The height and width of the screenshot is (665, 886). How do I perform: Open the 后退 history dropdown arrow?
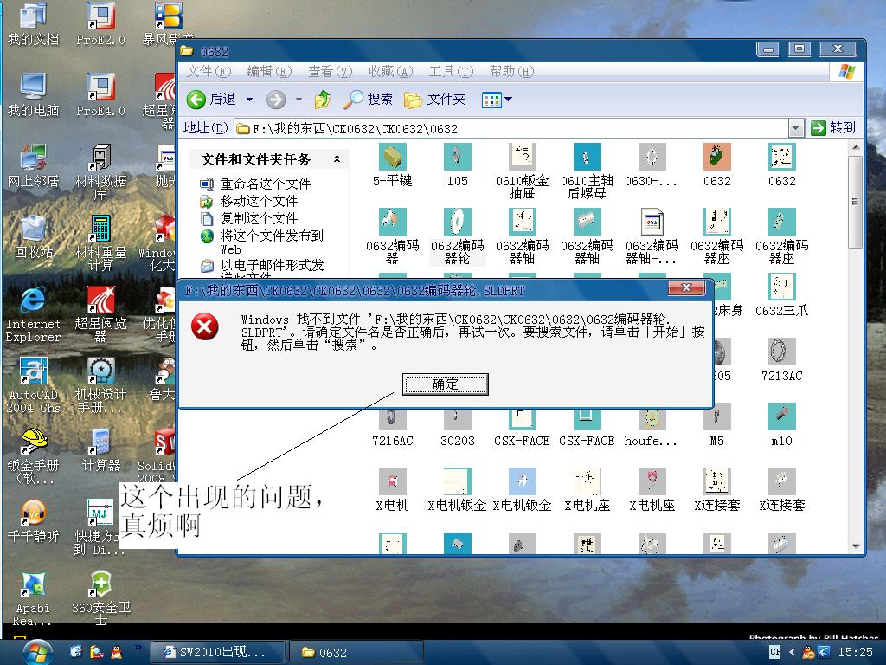[249, 100]
